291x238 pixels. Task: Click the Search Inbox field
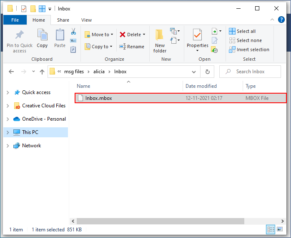[x=253, y=72]
